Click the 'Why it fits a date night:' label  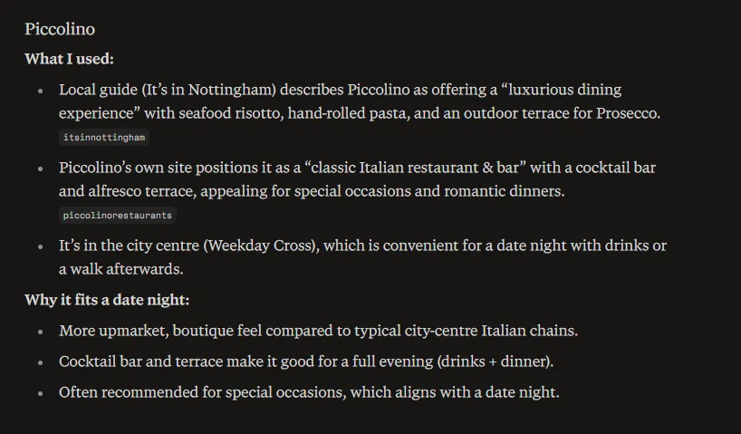(x=107, y=300)
